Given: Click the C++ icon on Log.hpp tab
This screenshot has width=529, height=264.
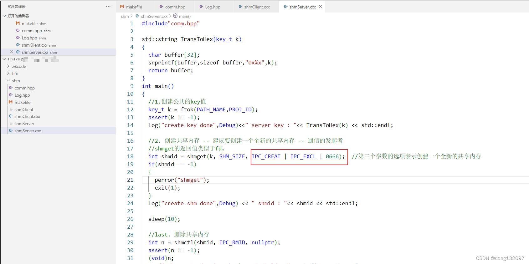Looking at the screenshot, I should (x=201, y=7).
